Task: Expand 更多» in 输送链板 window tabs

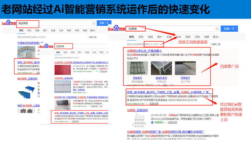Action: point(93,31)
